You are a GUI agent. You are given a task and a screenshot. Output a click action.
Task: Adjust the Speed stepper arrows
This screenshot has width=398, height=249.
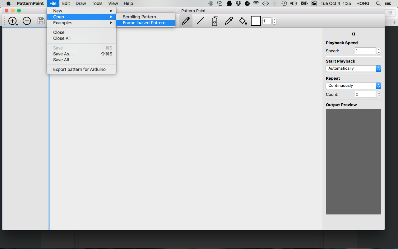379,51
